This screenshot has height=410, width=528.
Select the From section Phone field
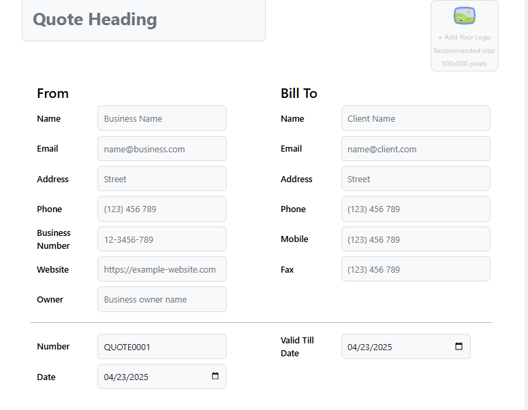161,209
